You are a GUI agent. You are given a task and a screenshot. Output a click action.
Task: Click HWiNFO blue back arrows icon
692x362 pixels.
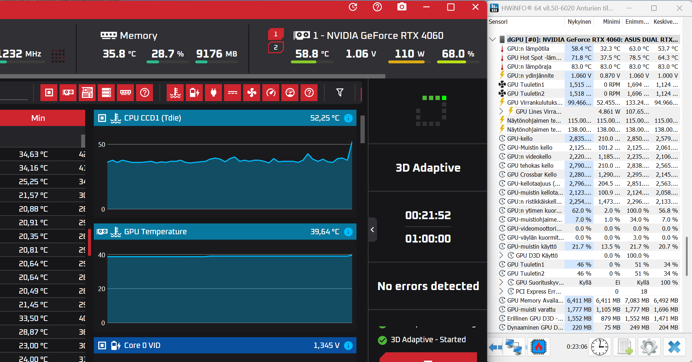coord(495,347)
